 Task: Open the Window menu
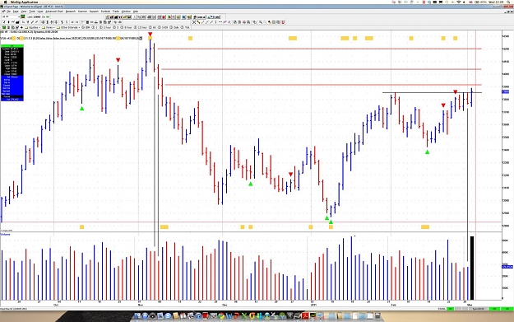point(126,12)
